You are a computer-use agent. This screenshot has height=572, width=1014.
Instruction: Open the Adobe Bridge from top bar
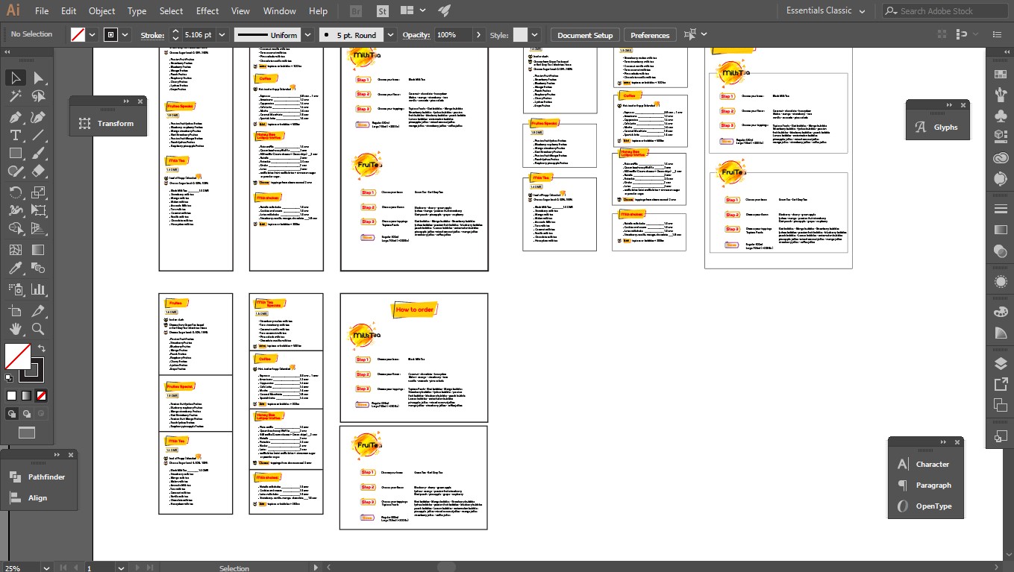(x=357, y=11)
